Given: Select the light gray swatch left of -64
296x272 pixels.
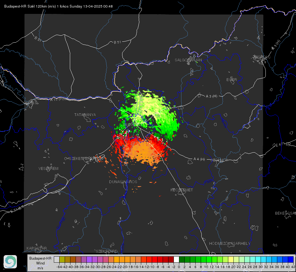Looking at the screenshot, I should point(57,259).
